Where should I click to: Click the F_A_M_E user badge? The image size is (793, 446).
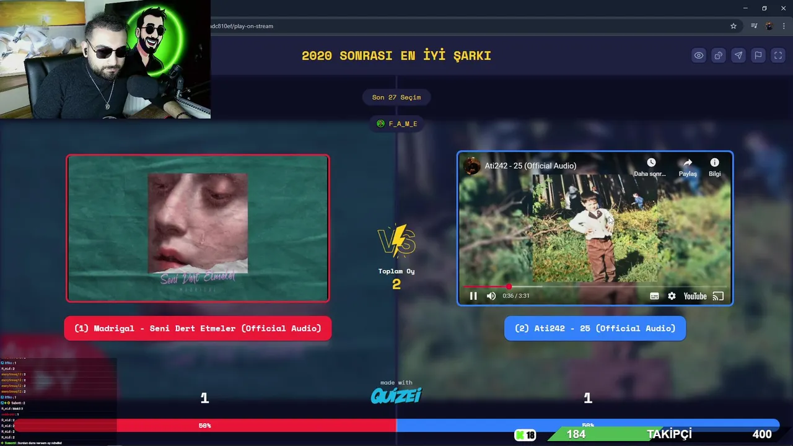point(396,124)
